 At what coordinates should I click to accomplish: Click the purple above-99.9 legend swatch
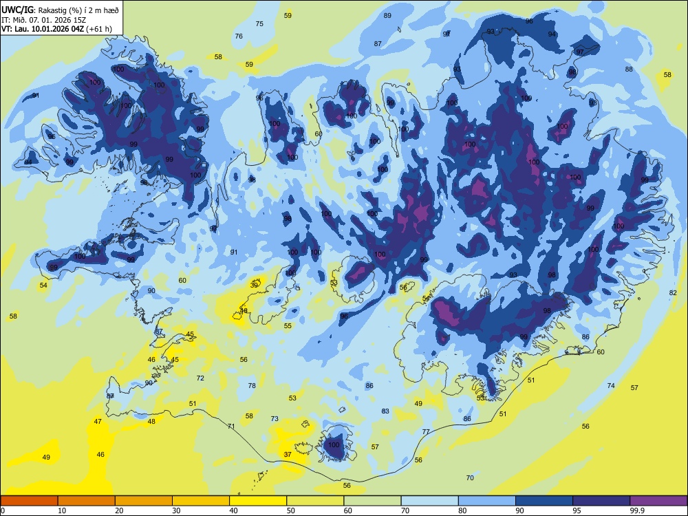[658, 501]
